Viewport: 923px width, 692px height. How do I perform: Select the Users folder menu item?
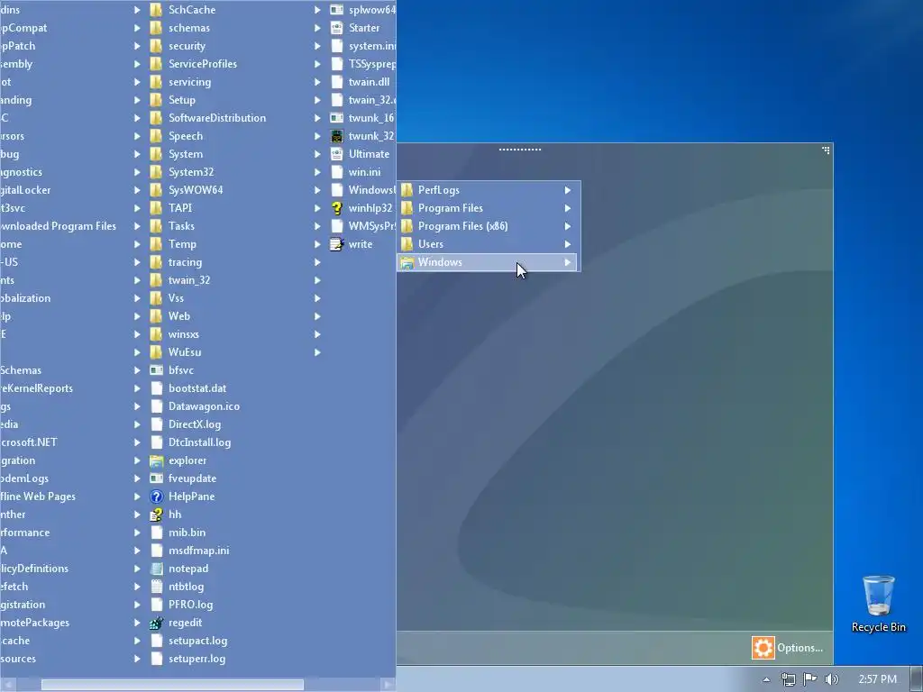[x=489, y=244]
